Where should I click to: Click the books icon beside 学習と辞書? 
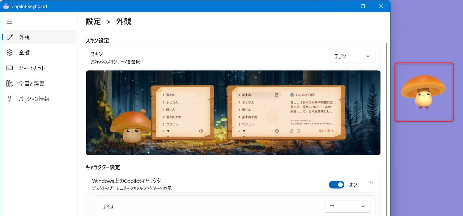click(x=10, y=83)
